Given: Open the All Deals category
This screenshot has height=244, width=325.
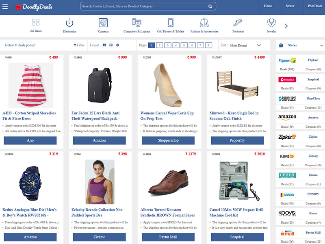Looking at the screenshot, I should click(x=36, y=26).
